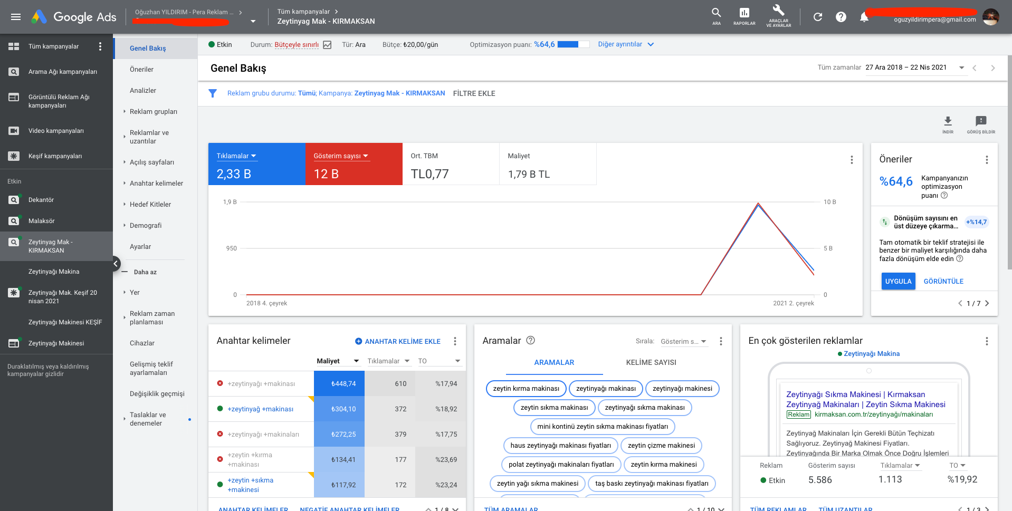
Task: Open the Ayarlar page
Action: [140, 247]
